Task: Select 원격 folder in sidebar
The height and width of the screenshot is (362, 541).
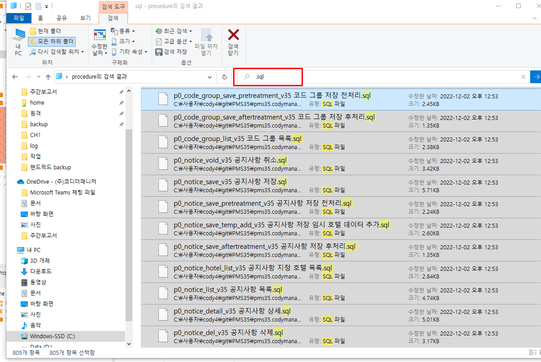Action: [x=36, y=113]
